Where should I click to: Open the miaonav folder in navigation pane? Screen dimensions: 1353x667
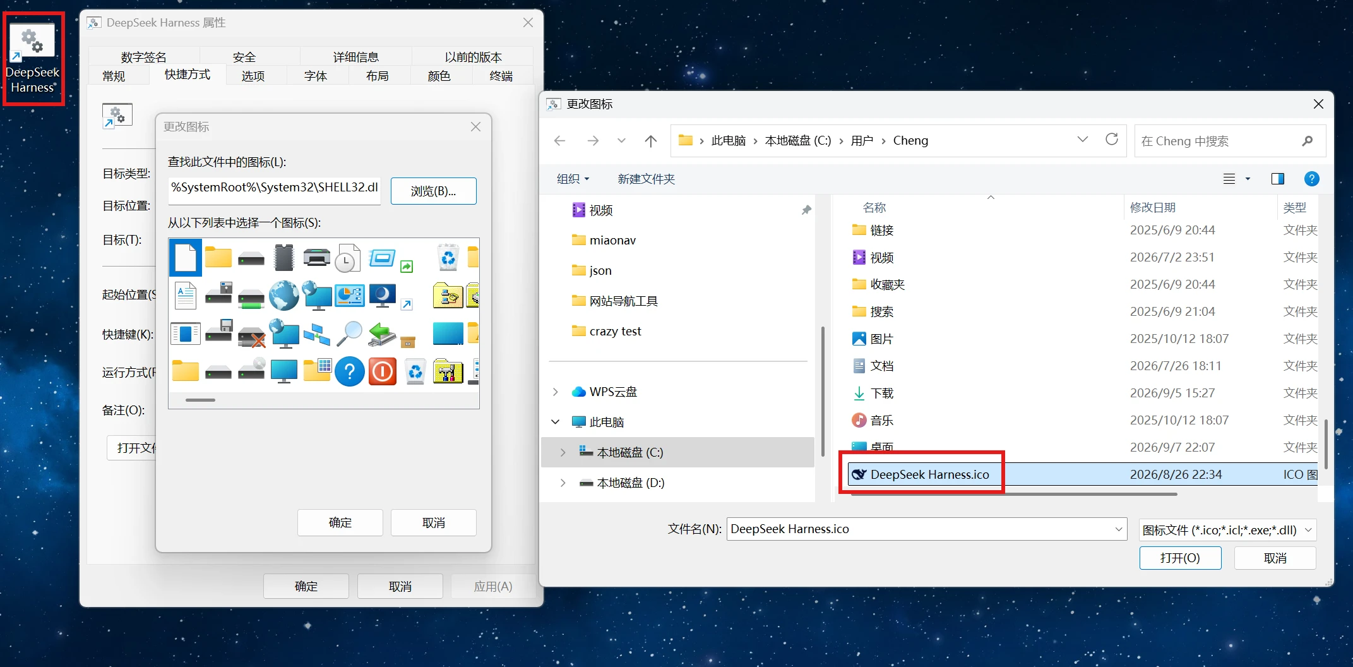(x=612, y=240)
